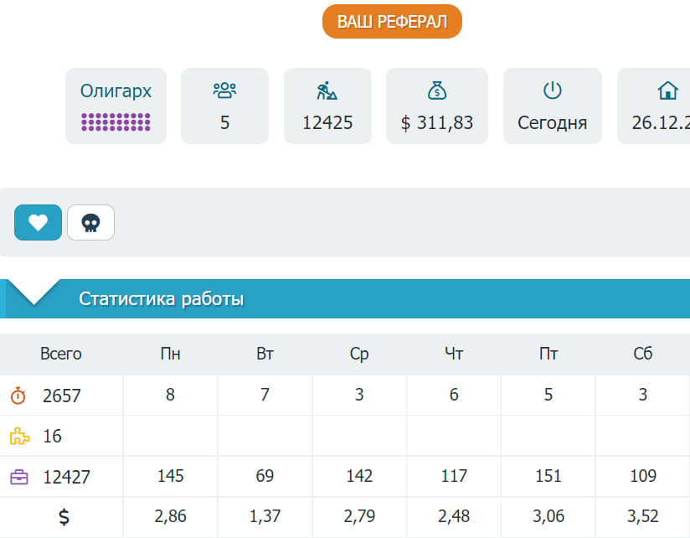Click the referrals group icon

click(x=224, y=91)
